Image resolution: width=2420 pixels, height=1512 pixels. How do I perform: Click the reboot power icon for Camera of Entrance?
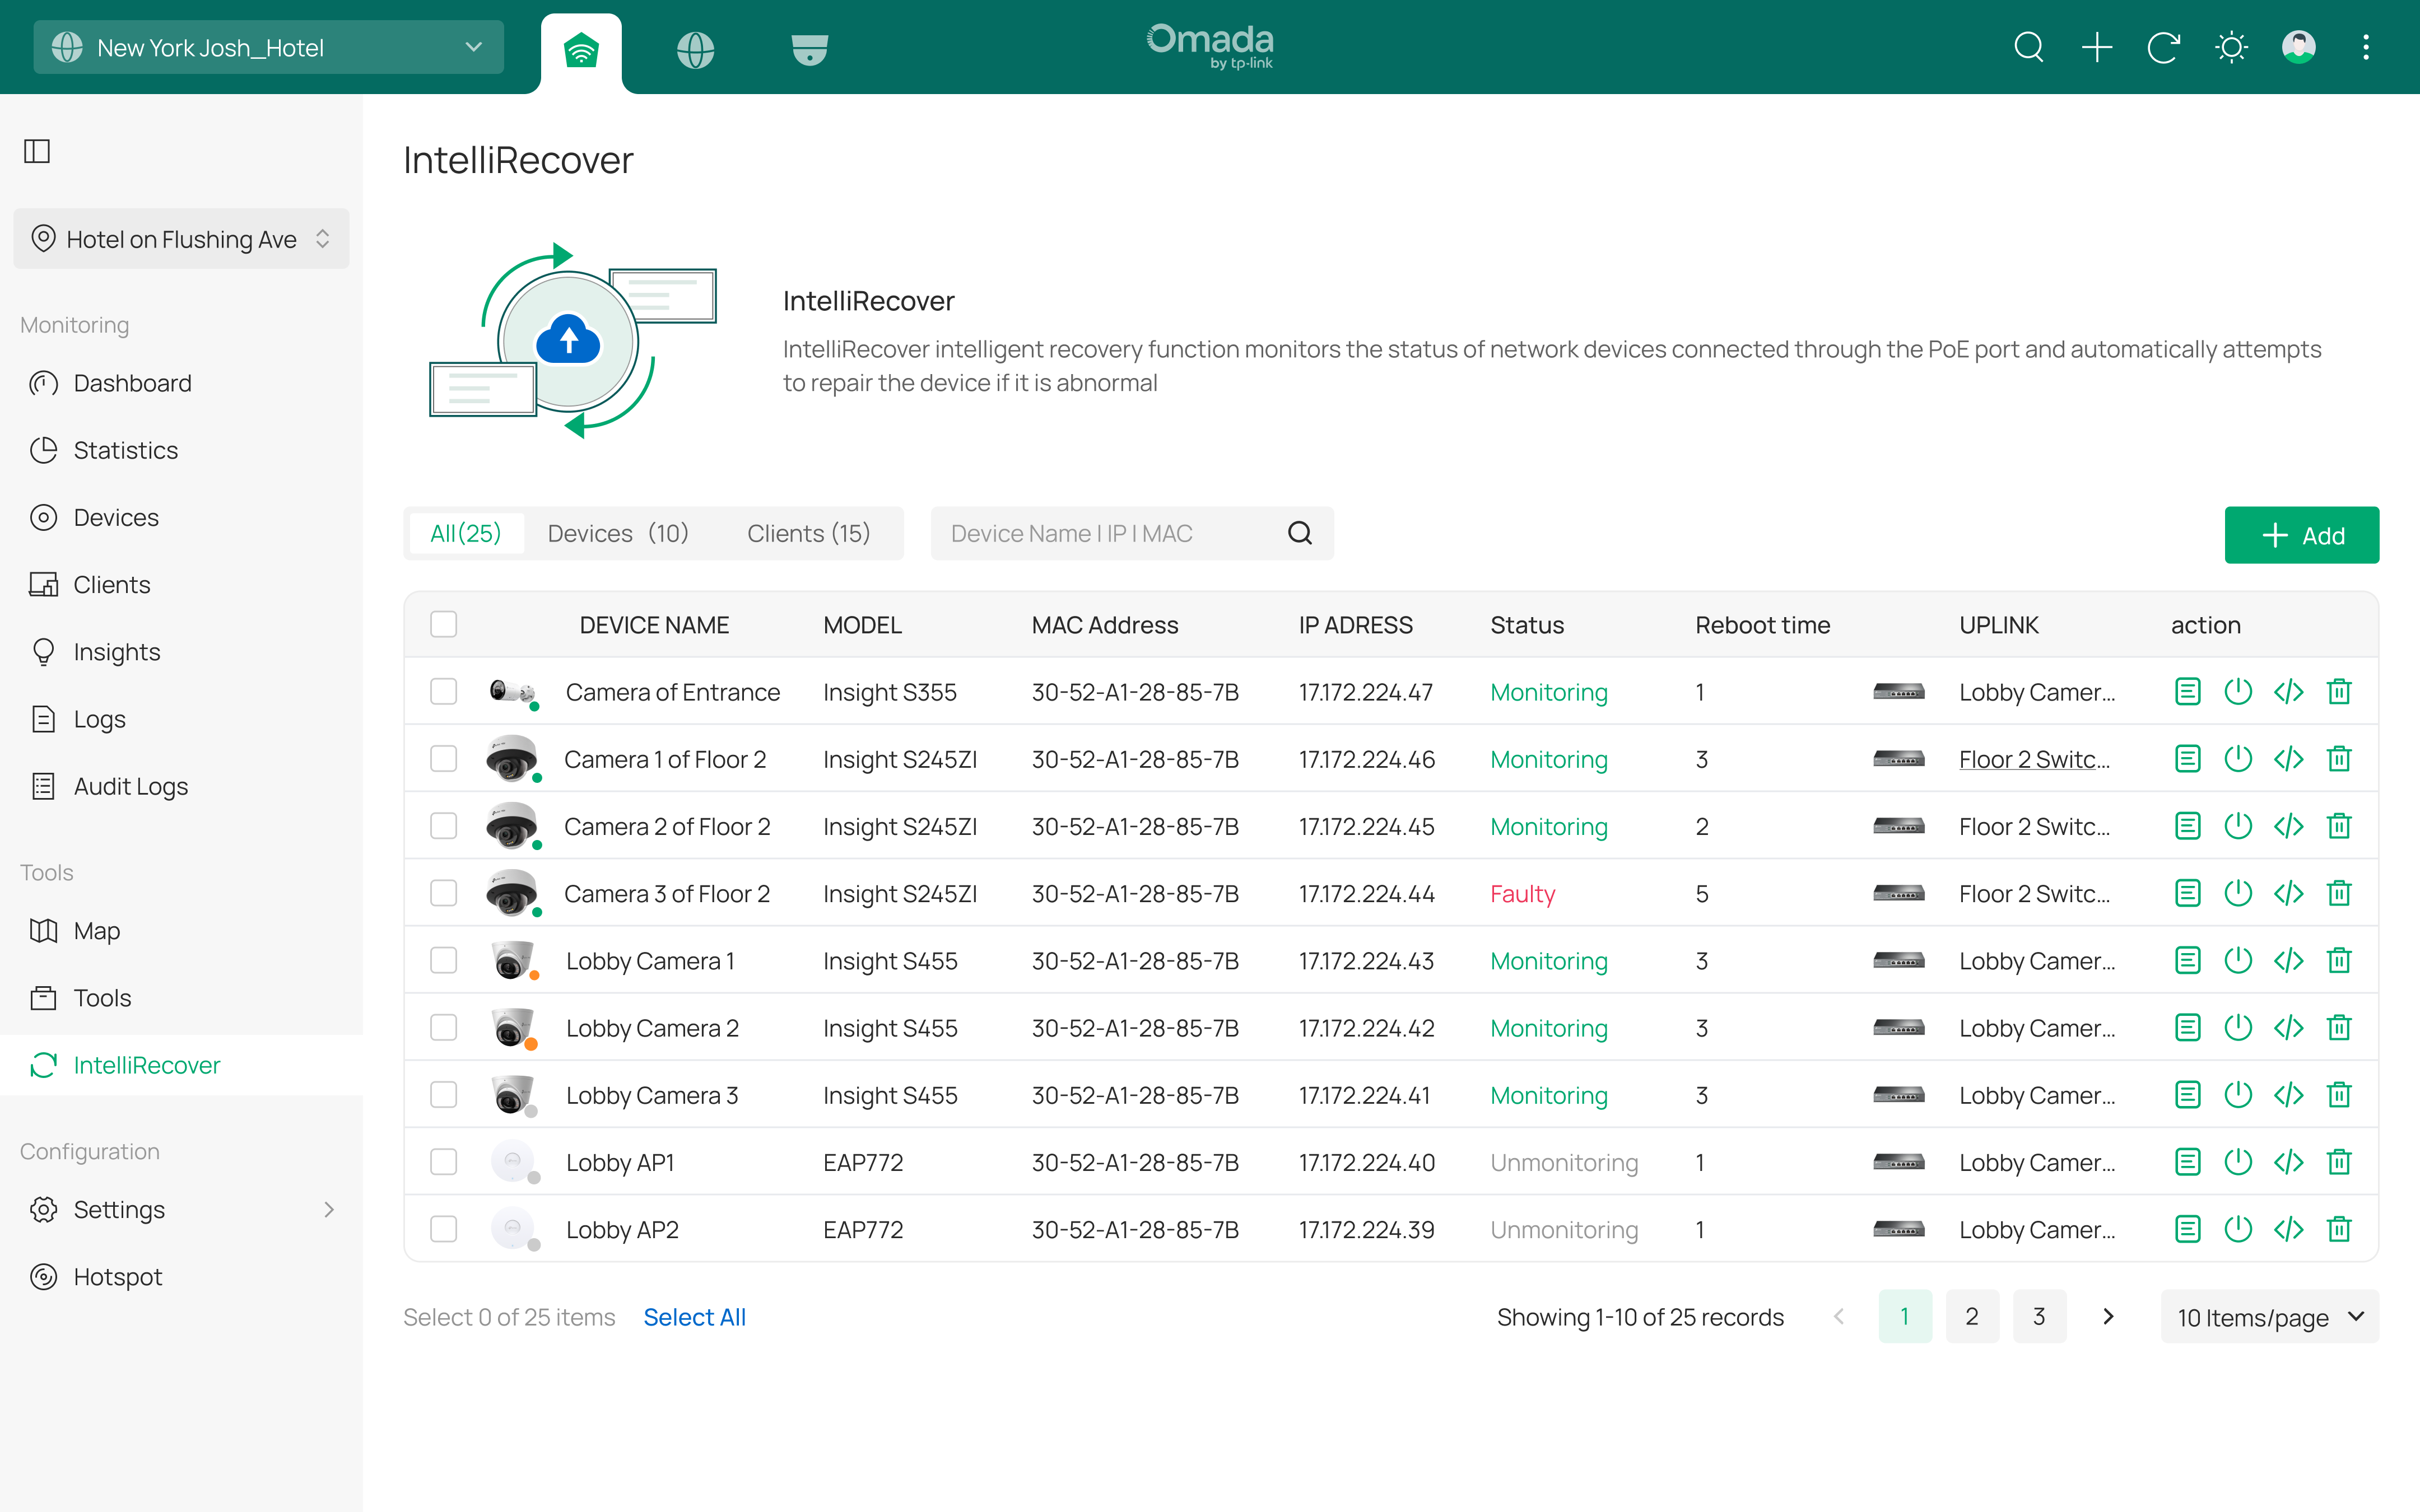pyautogui.click(x=2237, y=692)
